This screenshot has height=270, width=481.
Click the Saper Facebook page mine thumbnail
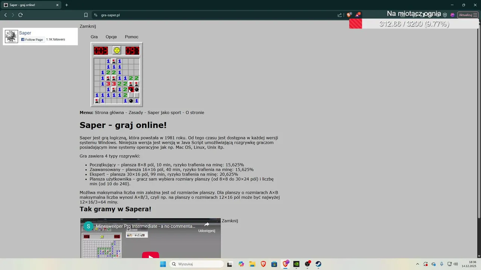[11, 36]
